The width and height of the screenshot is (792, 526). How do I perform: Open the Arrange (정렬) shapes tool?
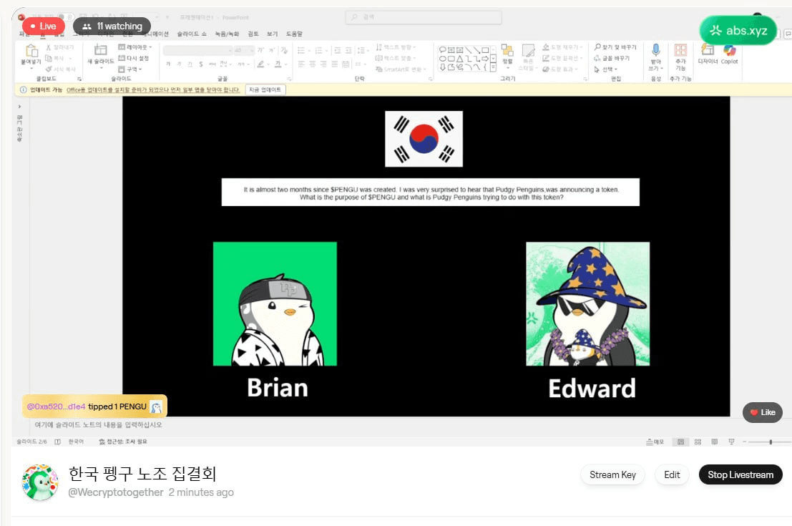507,49
